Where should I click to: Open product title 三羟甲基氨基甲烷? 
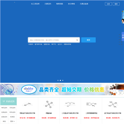point(91,113)
